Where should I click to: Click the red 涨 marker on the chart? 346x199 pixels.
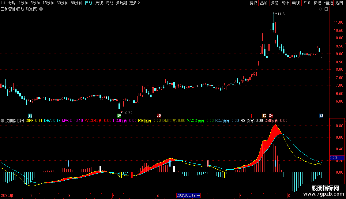271,116
